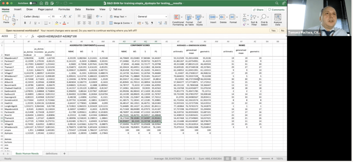Click the percent style icon
Image resolution: width=353 pixels, height=162 pixels.
pos(146,23)
